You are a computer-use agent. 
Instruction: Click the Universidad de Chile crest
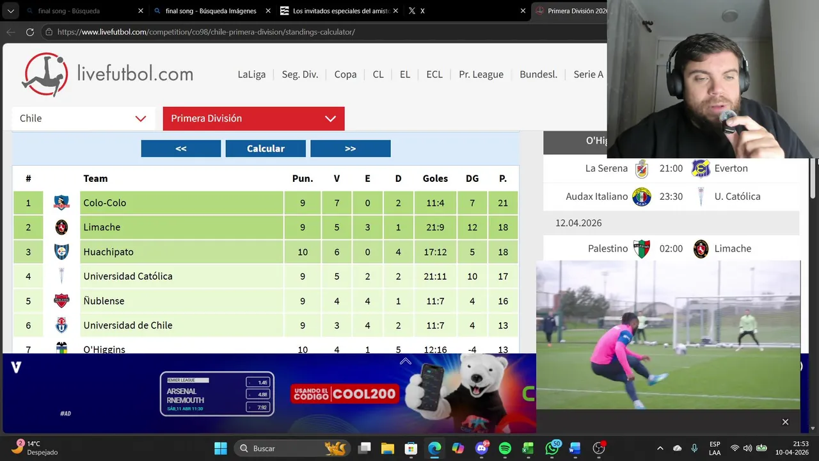[61, 325]
